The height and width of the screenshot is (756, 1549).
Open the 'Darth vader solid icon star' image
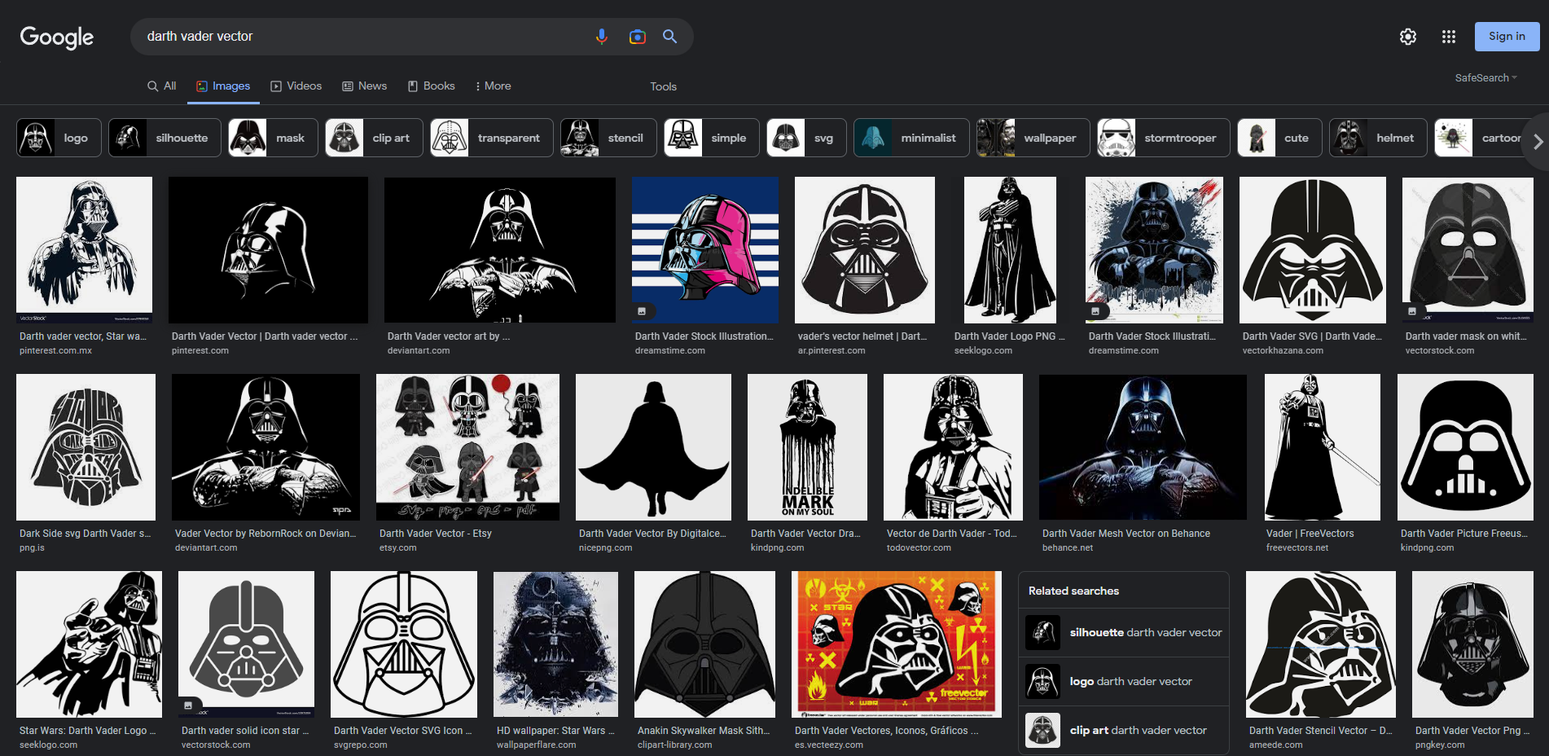click(x=246, y=644)
